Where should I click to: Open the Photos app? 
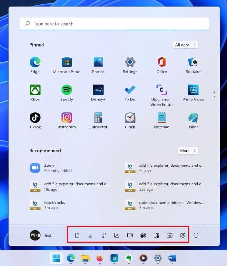click(98, 65)
